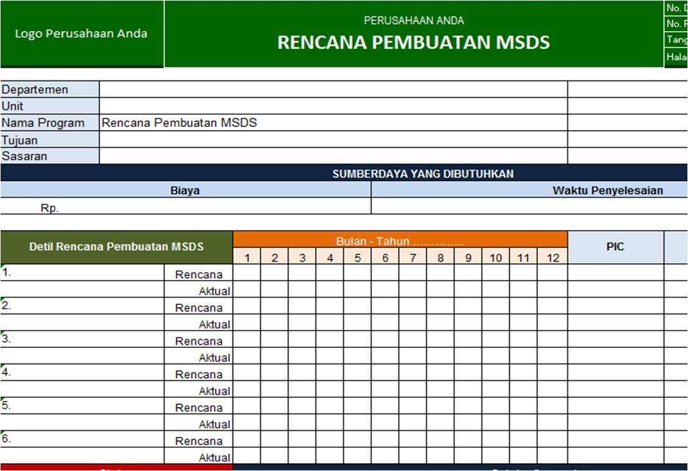Click the Detil Rencana Pembuatan MSDS header
The height and width of the screenshot is (471, 688).
[116, 247]
